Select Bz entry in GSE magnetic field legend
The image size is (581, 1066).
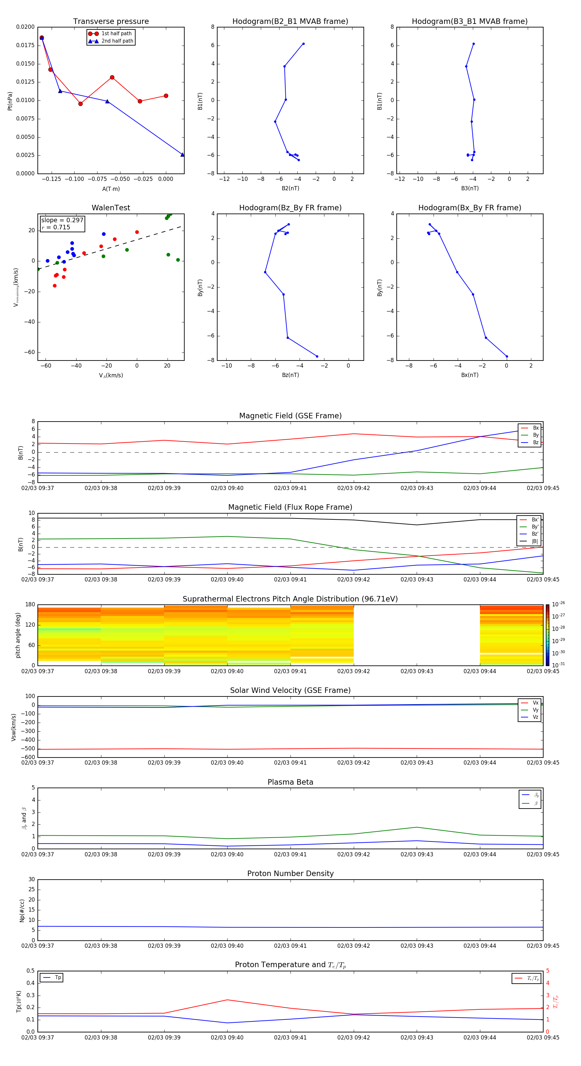tap(530, 442)
